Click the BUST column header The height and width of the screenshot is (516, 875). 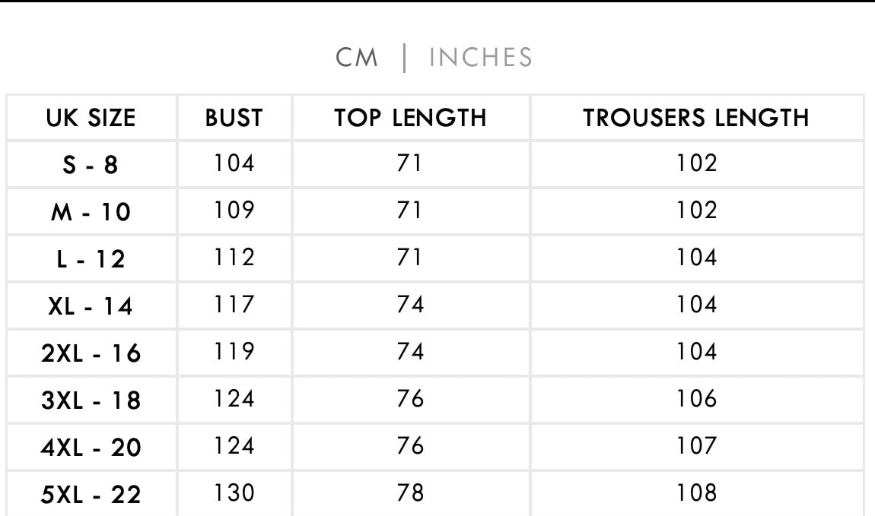(234, 118)
